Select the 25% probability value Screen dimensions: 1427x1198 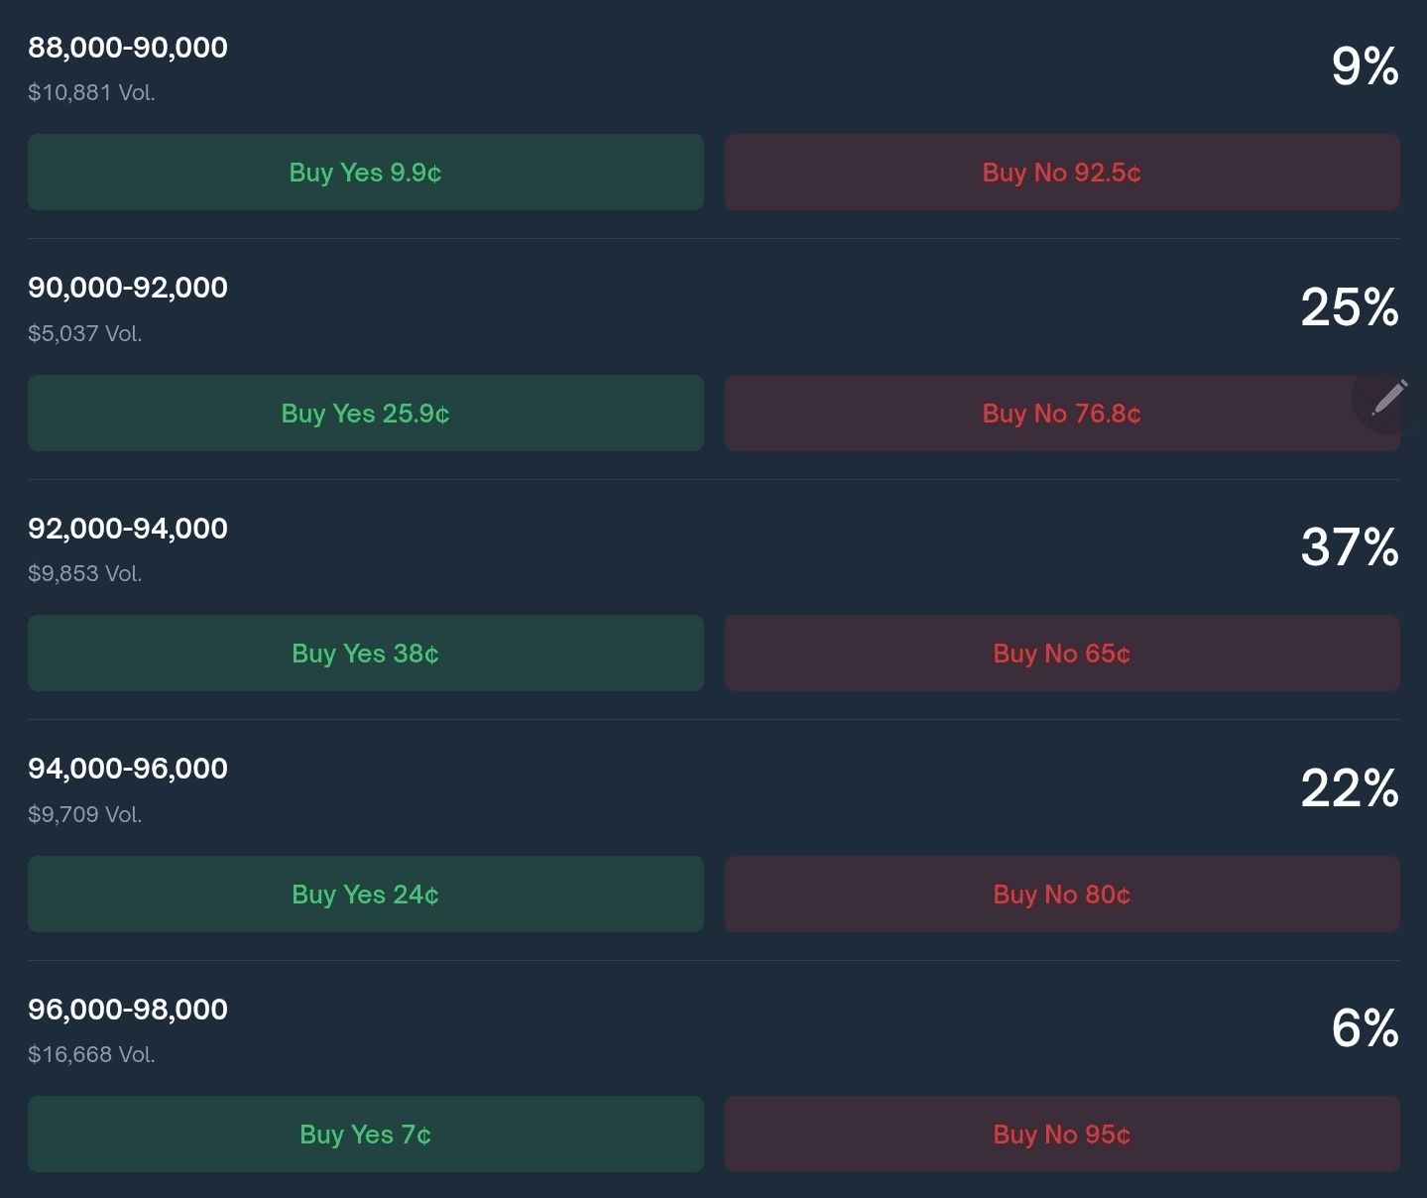coord(1350,307)
